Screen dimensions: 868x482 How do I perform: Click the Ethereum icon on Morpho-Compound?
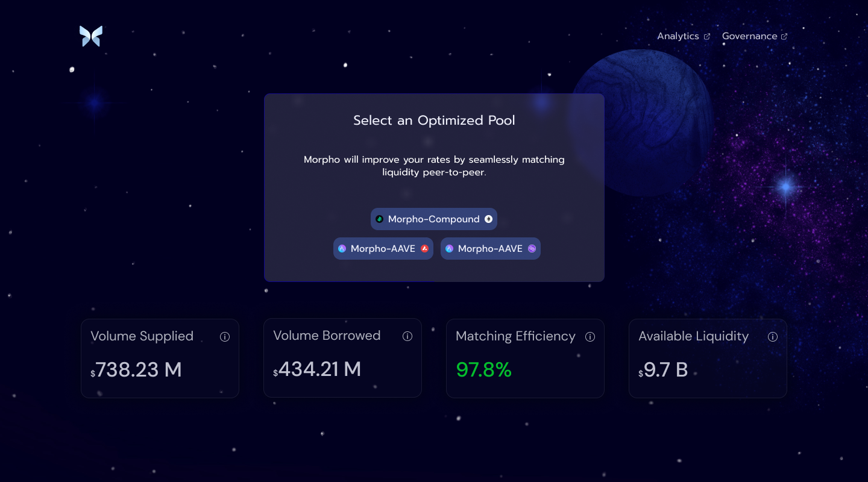click(488, 219)
